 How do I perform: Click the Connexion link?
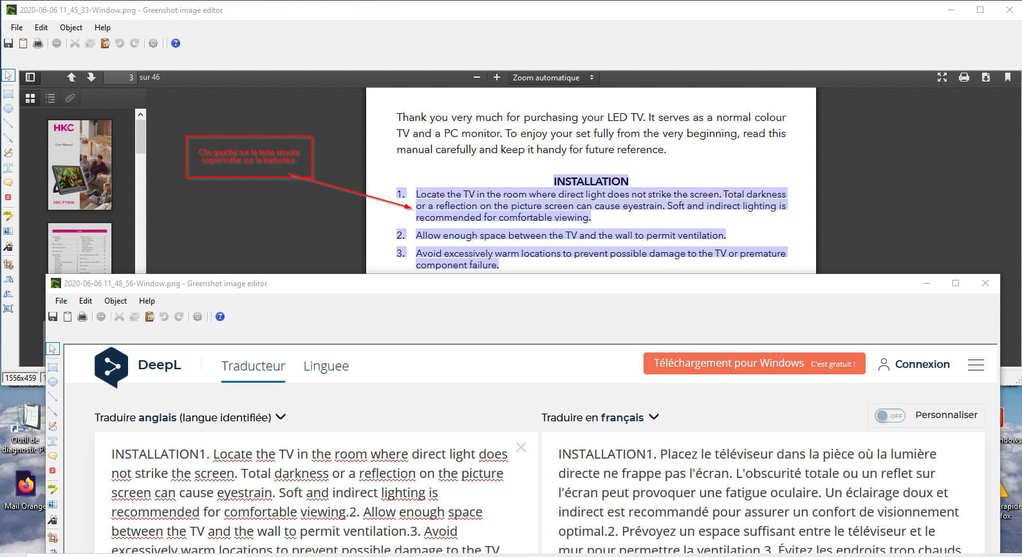pos(914,364)
